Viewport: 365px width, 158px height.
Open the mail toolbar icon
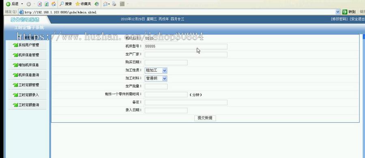(x=106, y=4)
